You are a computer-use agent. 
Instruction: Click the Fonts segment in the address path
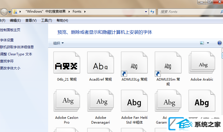click(x=77, y=12)
